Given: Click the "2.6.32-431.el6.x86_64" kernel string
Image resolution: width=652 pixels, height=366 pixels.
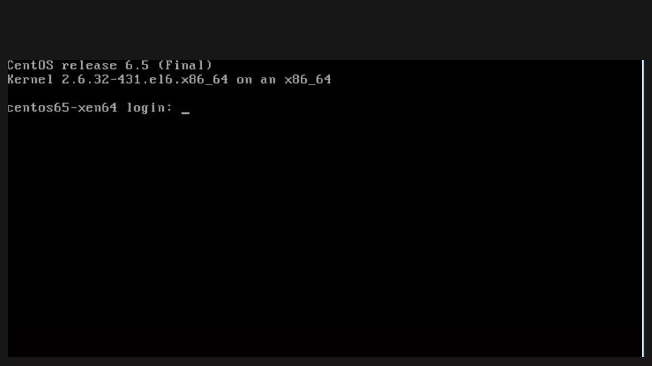Looking at the screenshot, I should pyautogui.click(x=145, y=79).
